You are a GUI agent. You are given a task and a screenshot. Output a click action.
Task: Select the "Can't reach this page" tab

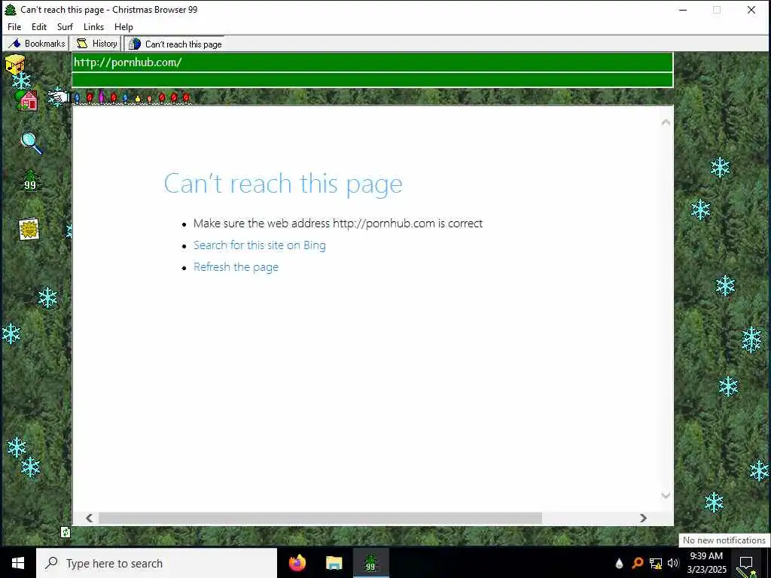click(175, 44)
